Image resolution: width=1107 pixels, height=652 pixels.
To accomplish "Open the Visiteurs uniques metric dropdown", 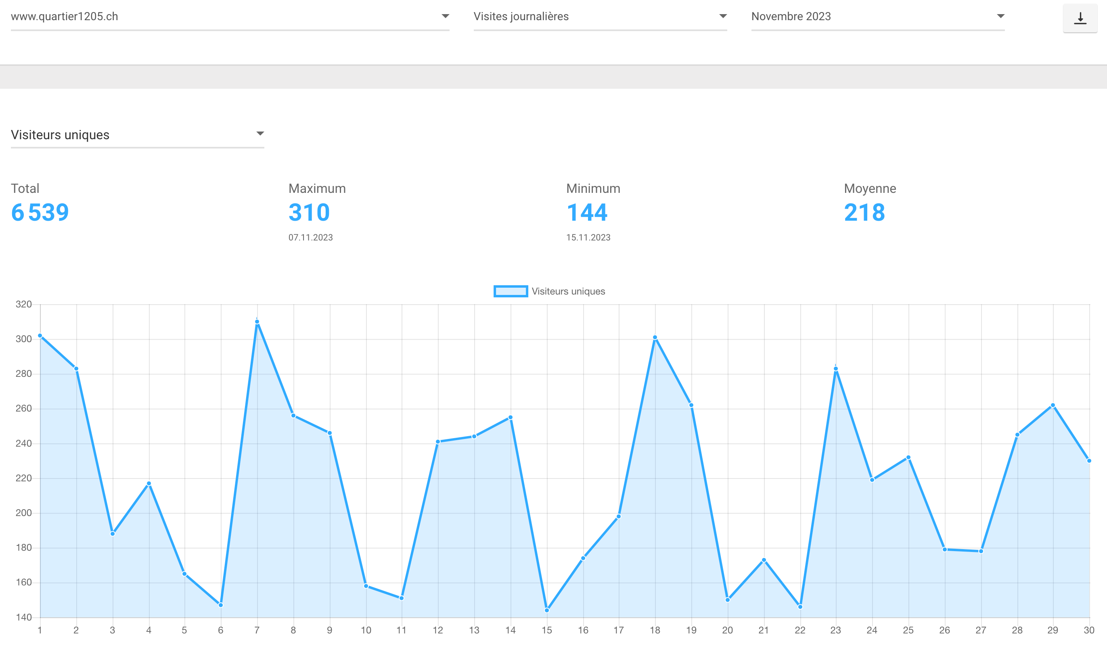I will pos(137,135).
